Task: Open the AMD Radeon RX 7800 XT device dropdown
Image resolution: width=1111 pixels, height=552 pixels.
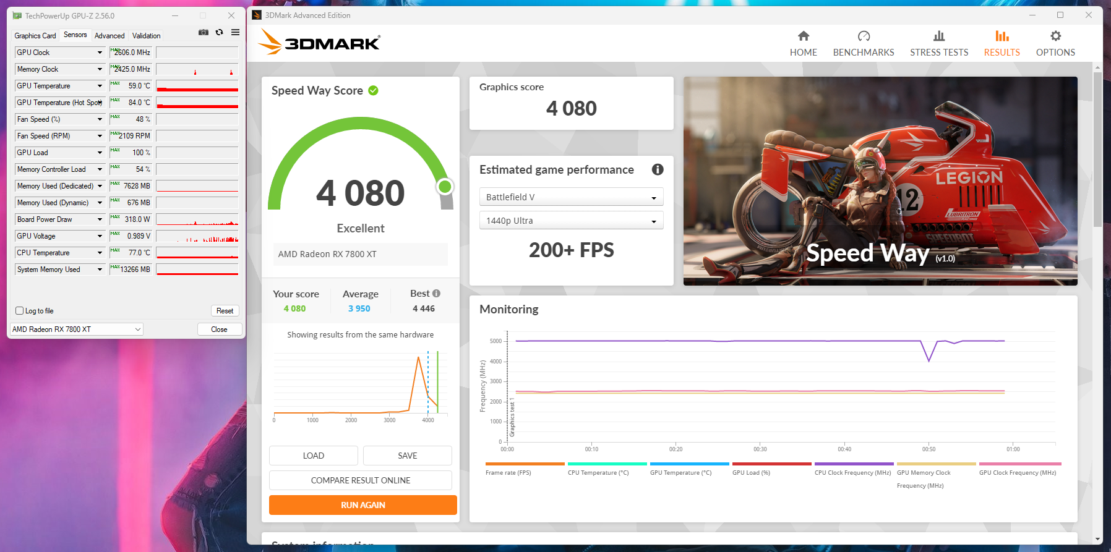Action: [x=77, y=329]
